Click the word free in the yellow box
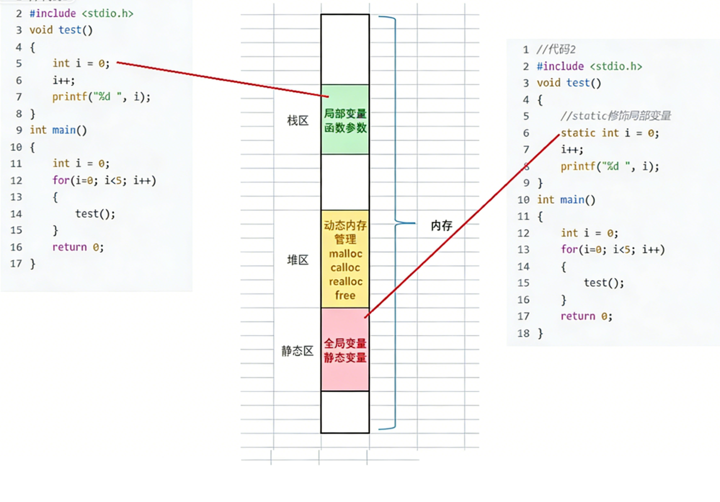 coord(345,295)
